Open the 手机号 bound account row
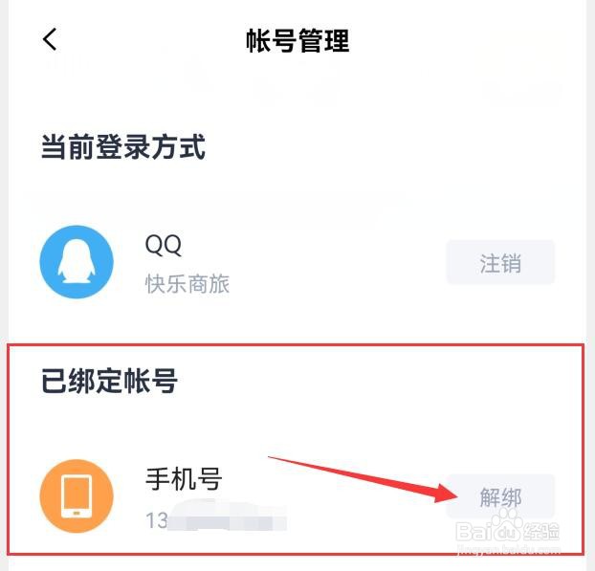This screenshot has height=571, width=595. (x=297, y=495)
